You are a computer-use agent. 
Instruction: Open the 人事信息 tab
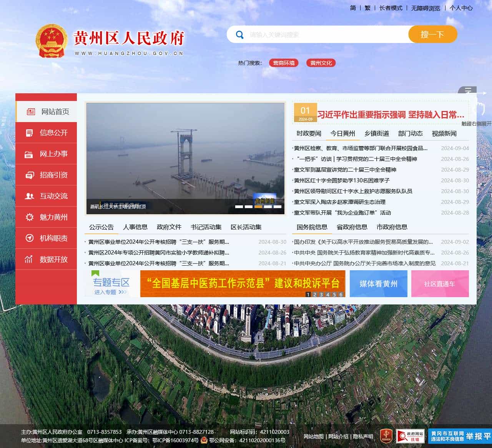(x=135, y=227)
